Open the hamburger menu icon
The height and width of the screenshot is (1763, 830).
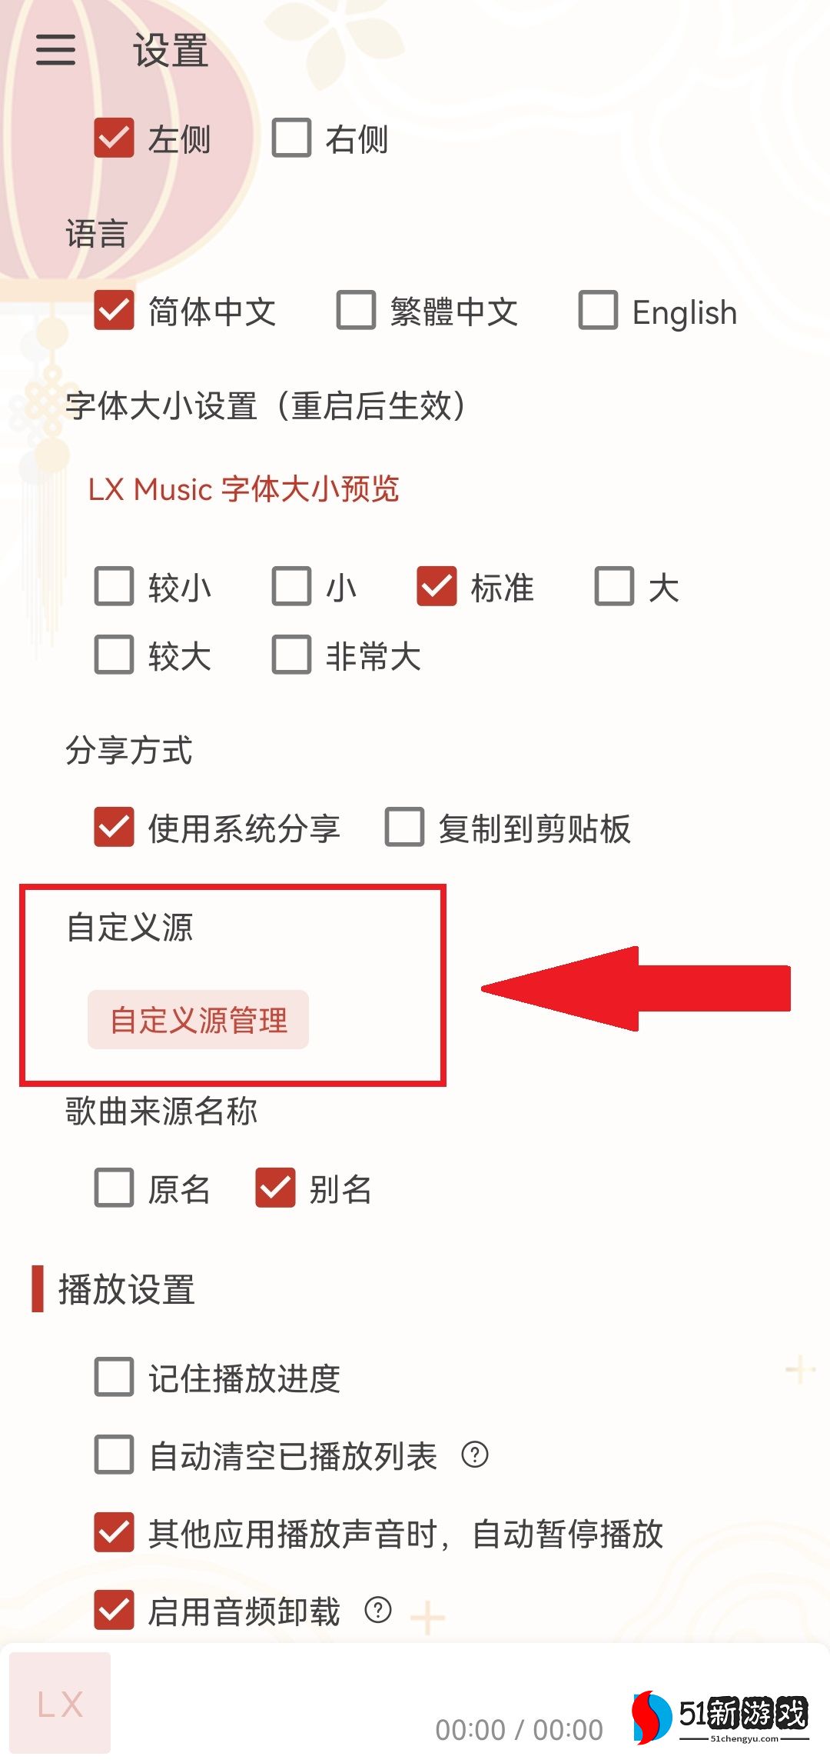[x=56, y=50]
